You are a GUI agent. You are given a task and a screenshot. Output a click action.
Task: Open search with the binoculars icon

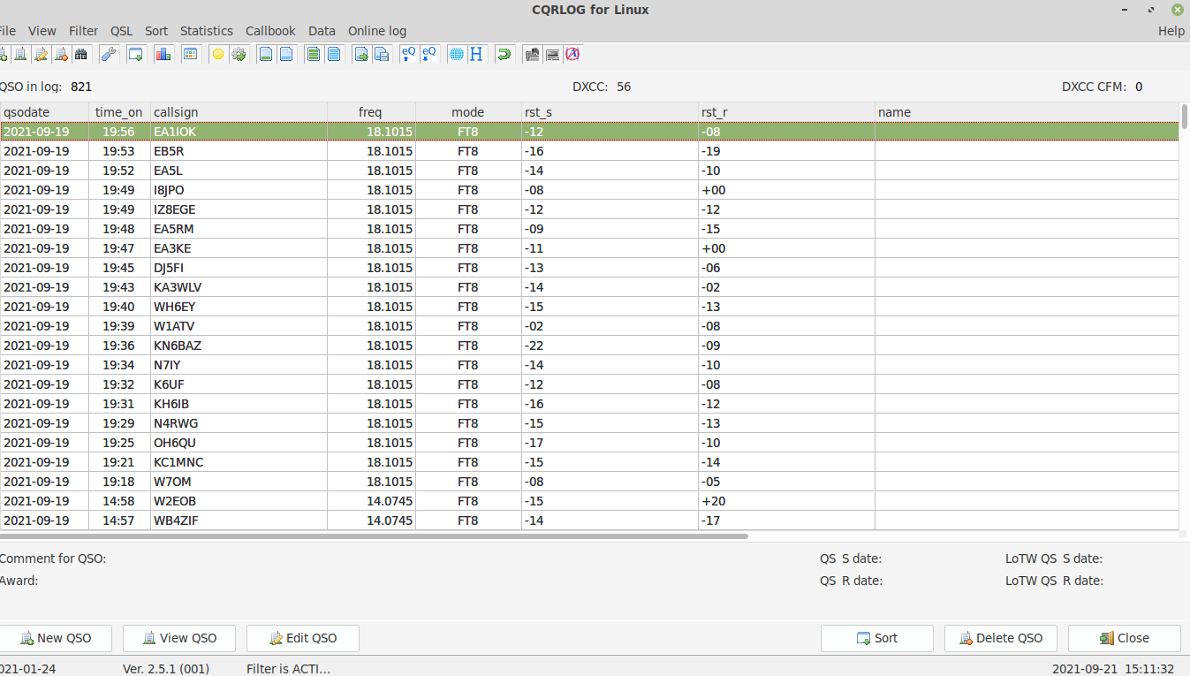tap(81, 54)
